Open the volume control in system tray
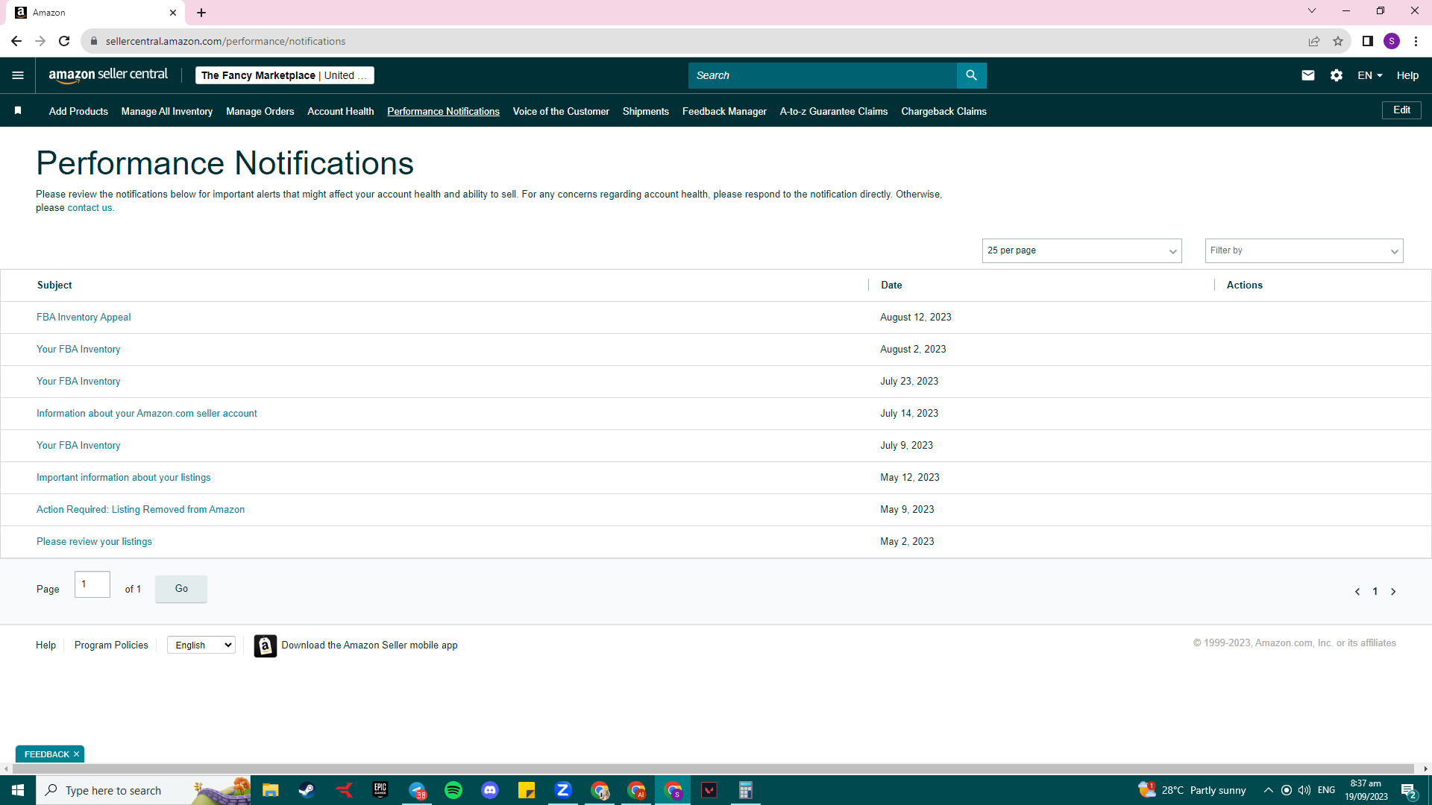Viewport: 1432px width, 805px height. (1304, 790)
